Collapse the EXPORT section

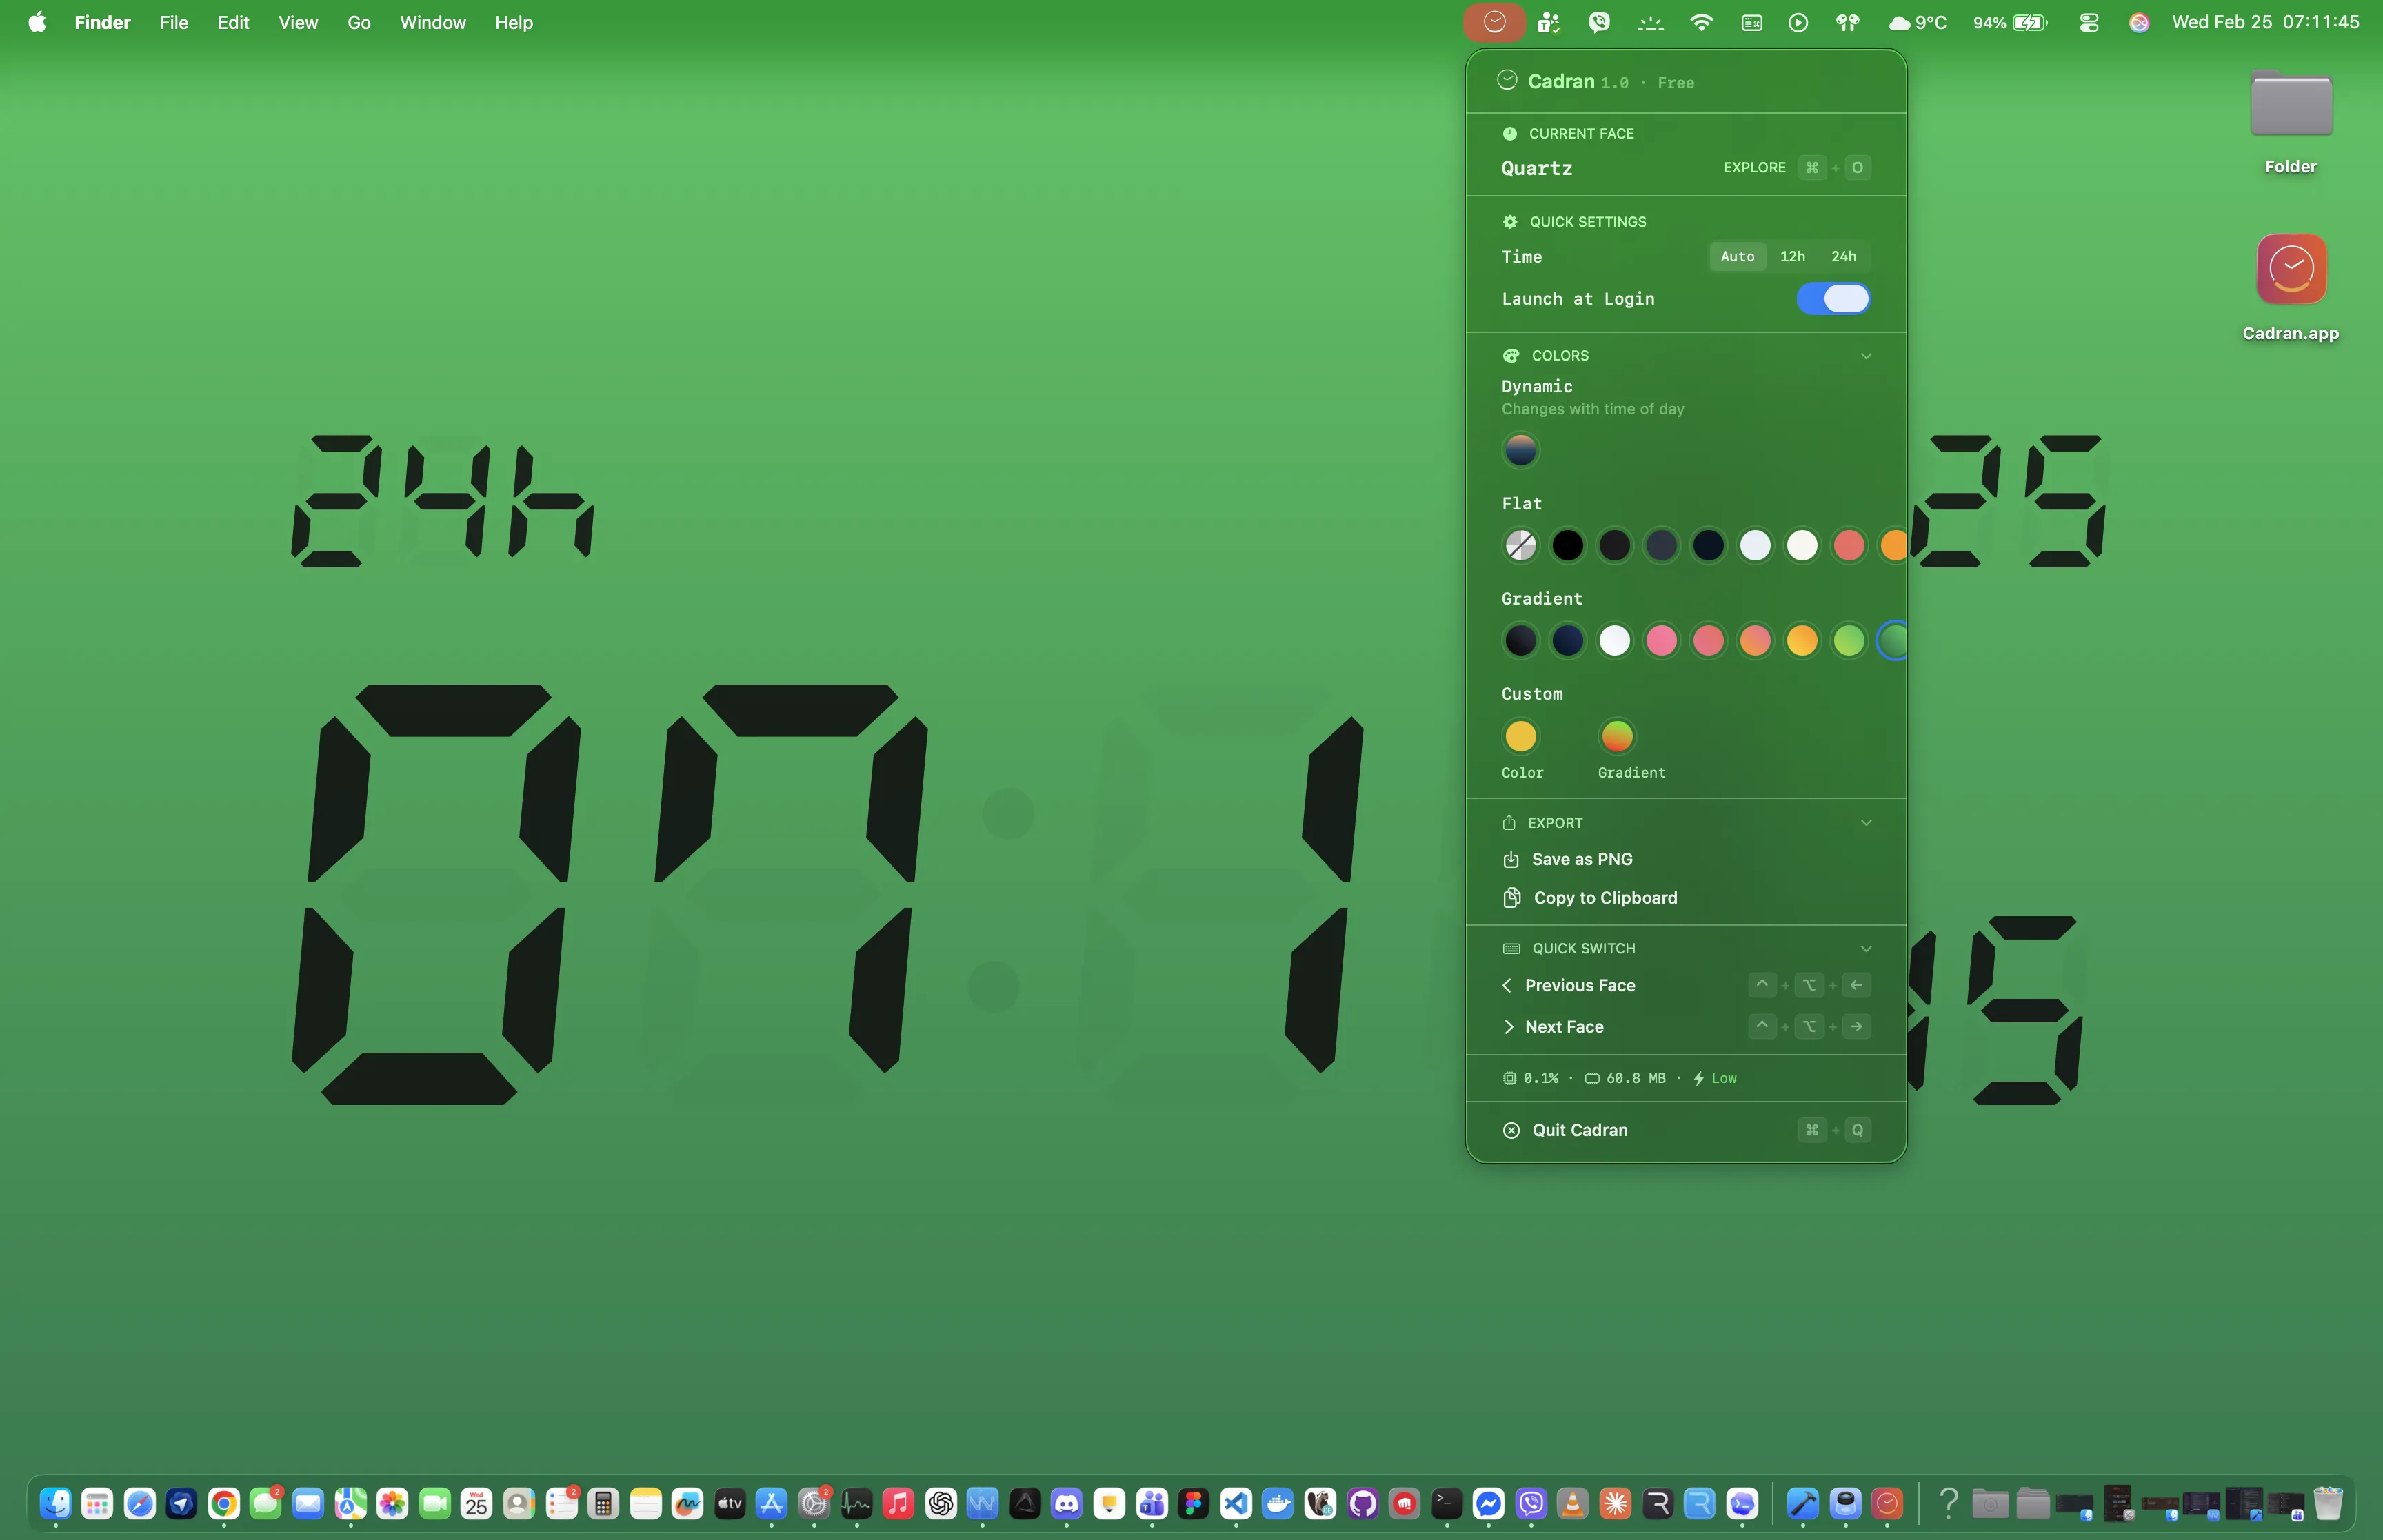pos(1866,822)
